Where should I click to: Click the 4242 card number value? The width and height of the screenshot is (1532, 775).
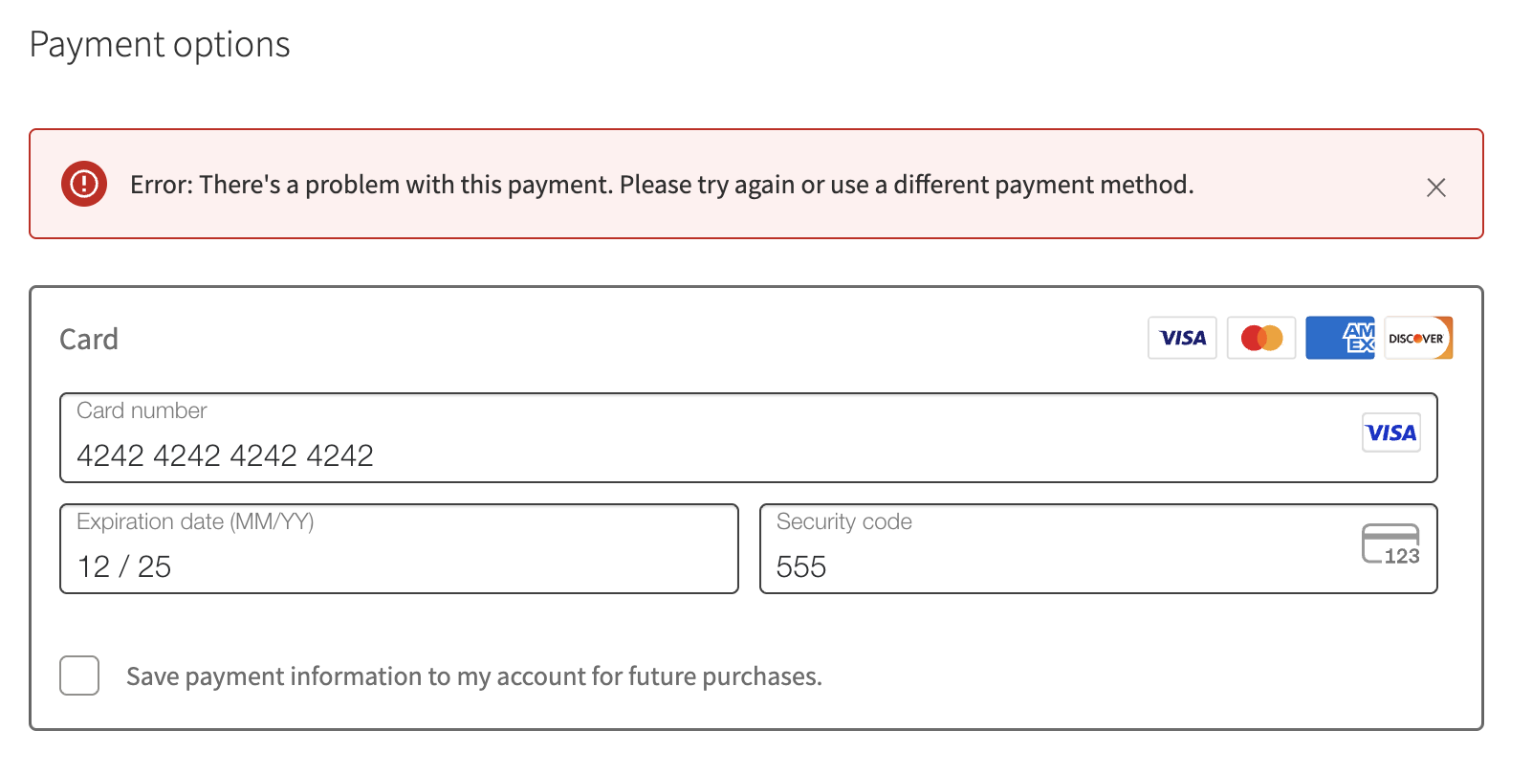point(225,455)
